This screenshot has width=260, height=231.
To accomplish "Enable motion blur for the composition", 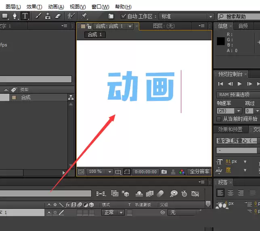I will pyautogui.click(x=160, y=193).
